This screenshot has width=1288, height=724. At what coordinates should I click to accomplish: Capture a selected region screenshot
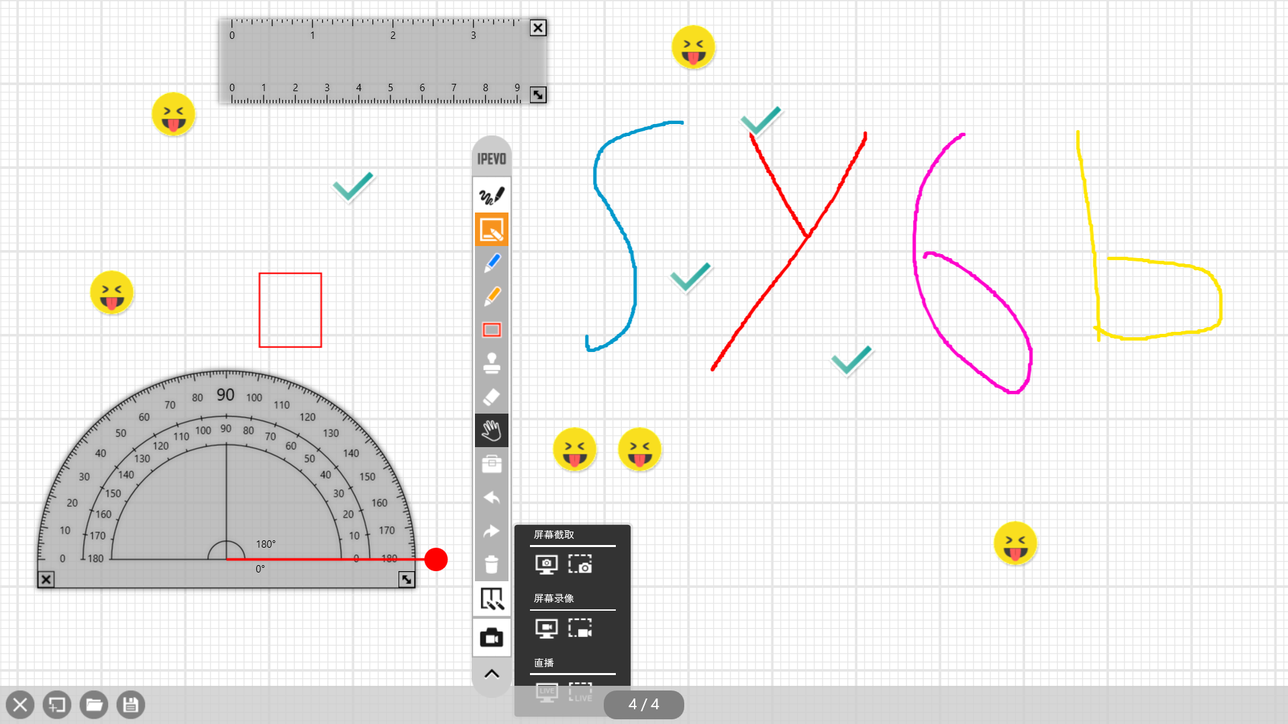pos(580,564)
